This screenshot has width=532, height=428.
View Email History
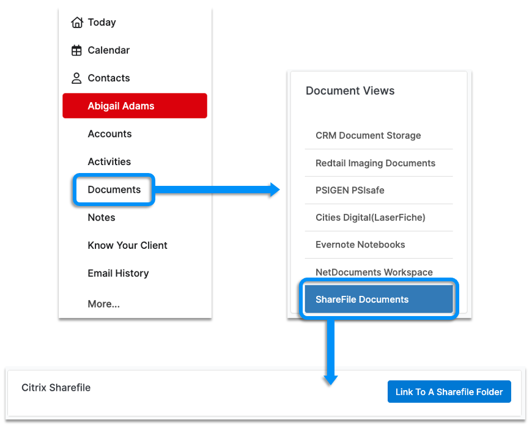(x=118, y=273)
